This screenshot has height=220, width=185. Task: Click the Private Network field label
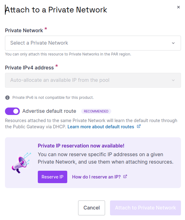click(x=24, y=30)
